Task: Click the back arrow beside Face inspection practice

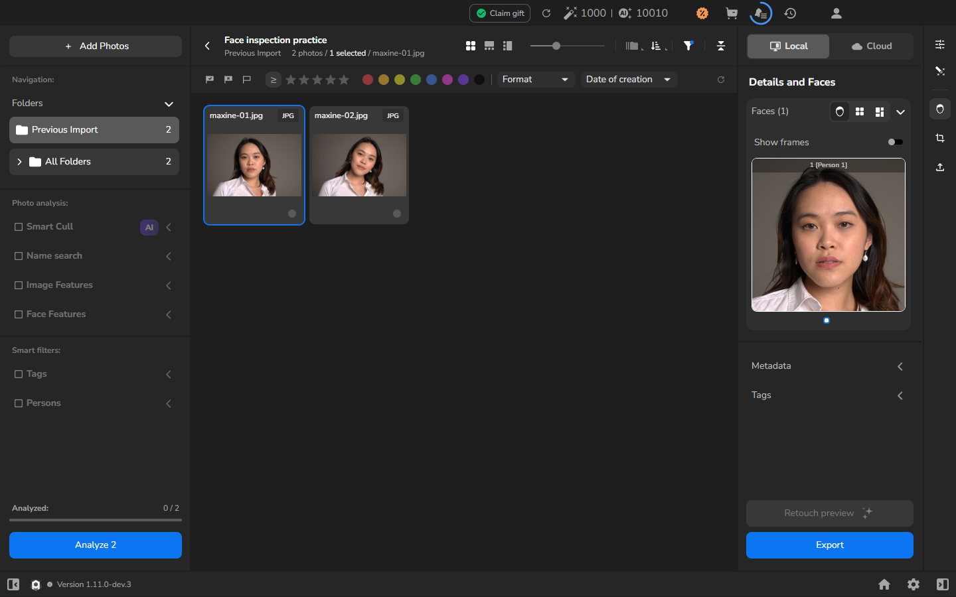Action: 207,46
